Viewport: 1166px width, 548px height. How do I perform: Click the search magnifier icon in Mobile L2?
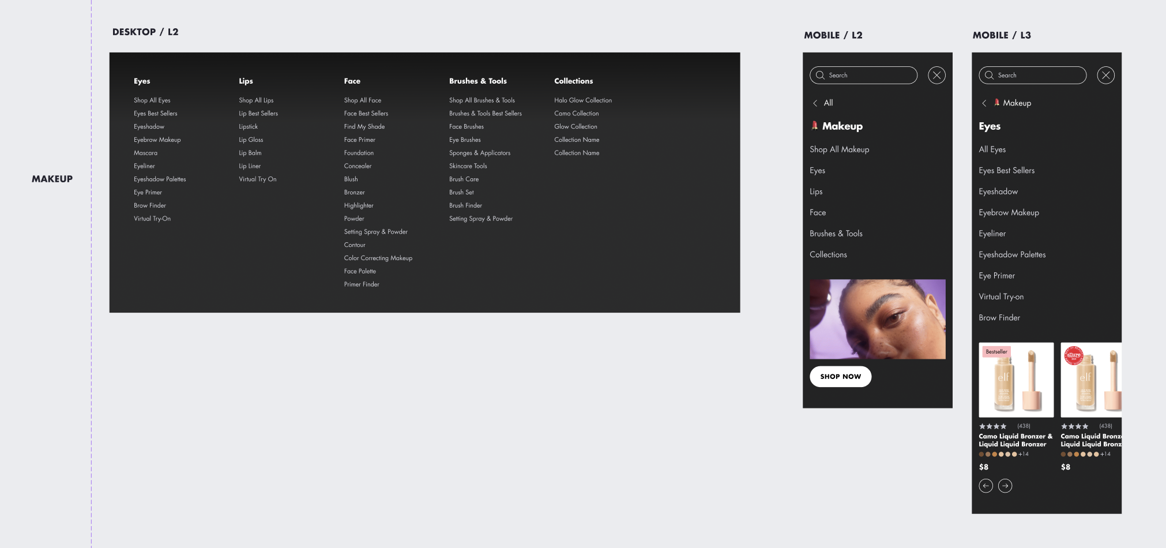click(820, 76)
